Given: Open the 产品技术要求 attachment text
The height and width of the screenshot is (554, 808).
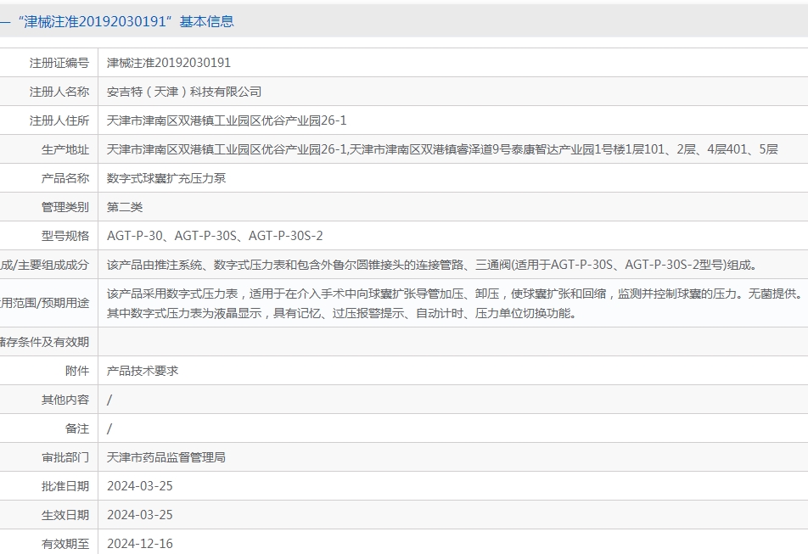Looking at the screenshot, I should coord(143,371).
